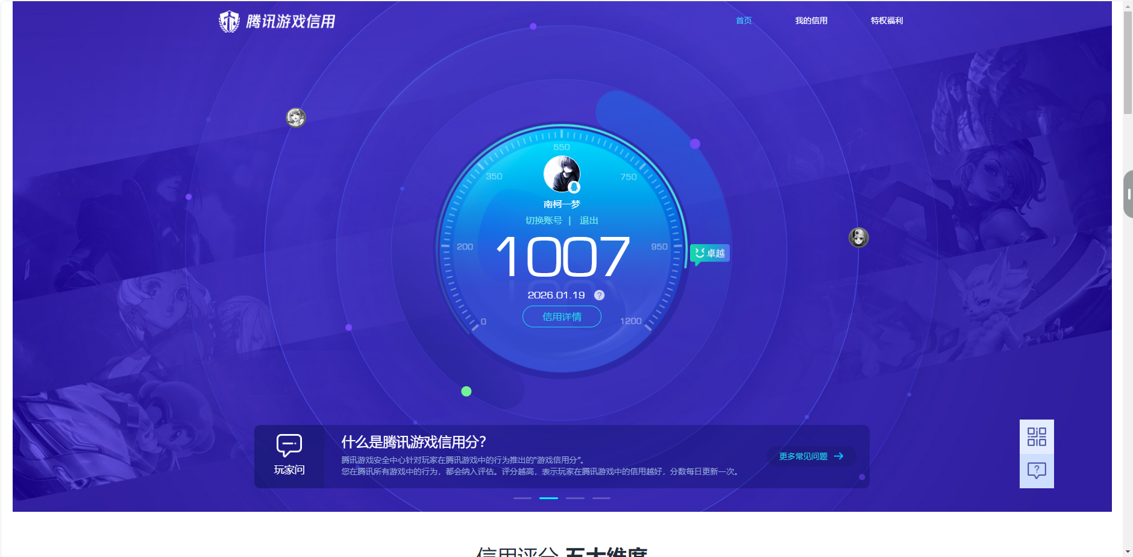Click the arrow icon in 更多常见问题
This screenshot has width=1133, height=557.
pos(839,456)
